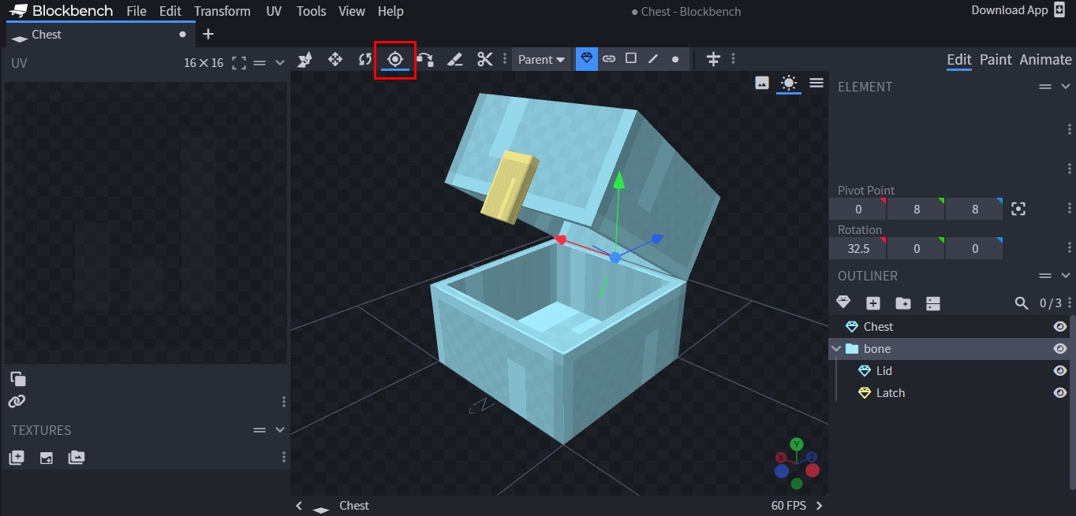Image resolution: width=1076 pixels, height=516 pixels.
Task: Select the Vertex Snap tool
Action: 425,59
